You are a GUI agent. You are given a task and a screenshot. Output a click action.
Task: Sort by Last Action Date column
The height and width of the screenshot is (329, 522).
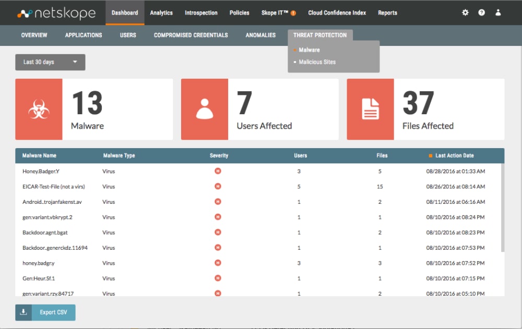455,156
